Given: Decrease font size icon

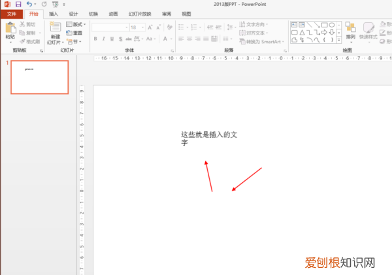Looking at the screenshot, I should [158, 27].
